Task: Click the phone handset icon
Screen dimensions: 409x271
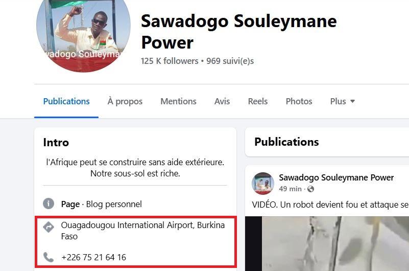Action: click(49, 257)
